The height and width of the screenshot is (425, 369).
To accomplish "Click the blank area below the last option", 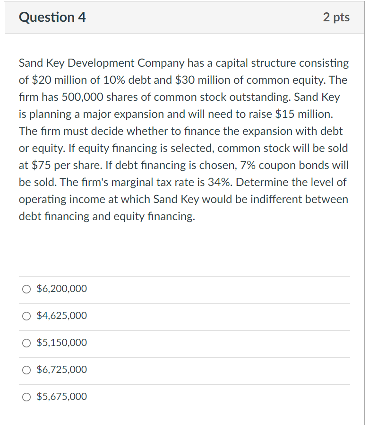I will click(x=184, y=416).
